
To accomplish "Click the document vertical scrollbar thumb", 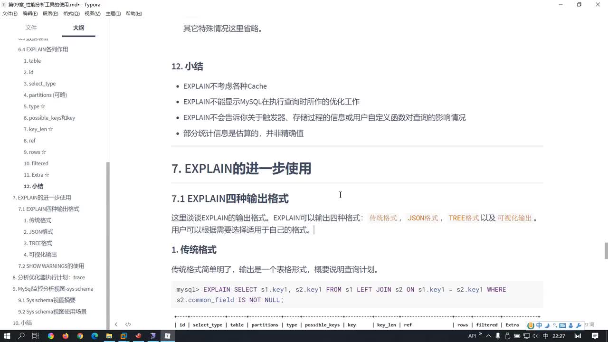I will (606, 250).
